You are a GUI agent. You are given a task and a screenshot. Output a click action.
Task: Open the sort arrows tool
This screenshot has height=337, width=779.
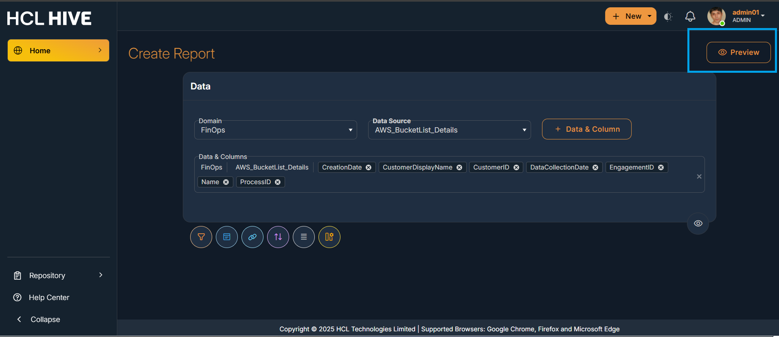click(x=278, y=237)
